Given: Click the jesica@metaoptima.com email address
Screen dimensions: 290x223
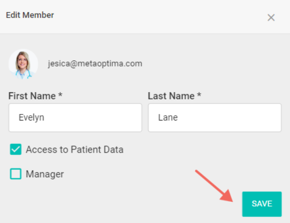Looking at the screenshot, I should (95, 64).
